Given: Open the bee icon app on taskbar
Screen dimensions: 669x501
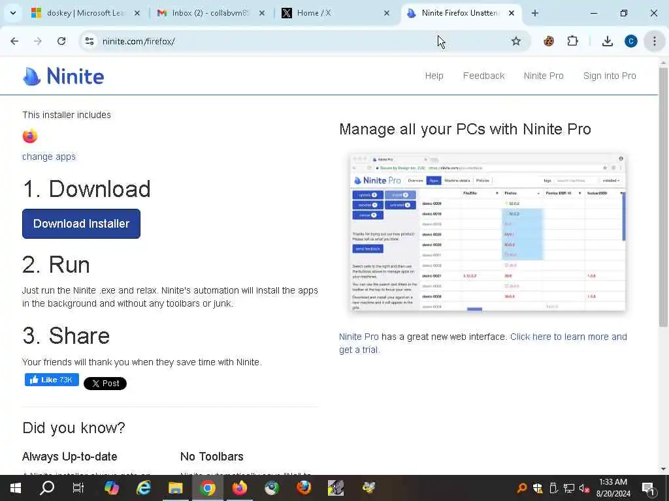Looking at the screenshot, I should pyautogui.click(x=368, y=488).
